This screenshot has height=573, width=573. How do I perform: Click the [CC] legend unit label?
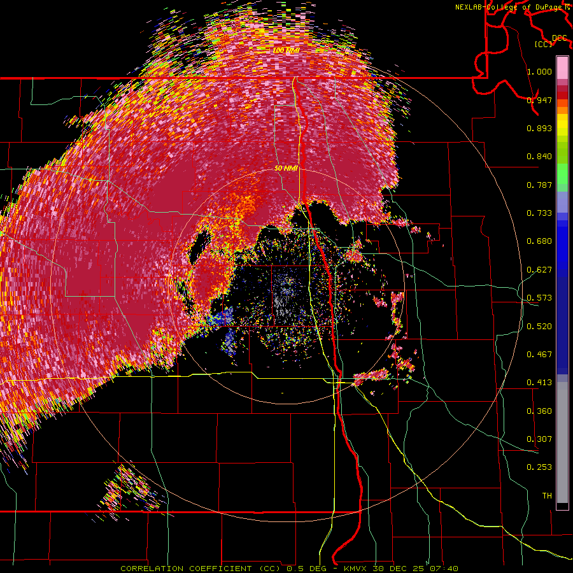pyautogui.click(x=544, y=44)
